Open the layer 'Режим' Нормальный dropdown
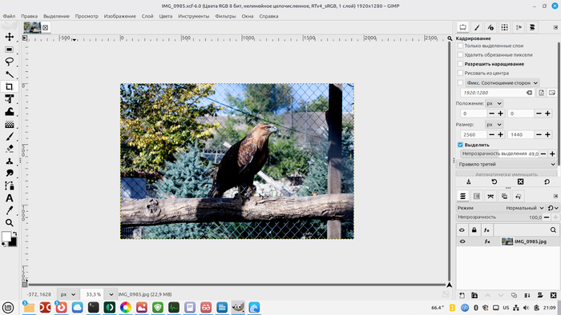Image resolution: width=561 pixels, height=315 pixels. pos(501,208)
